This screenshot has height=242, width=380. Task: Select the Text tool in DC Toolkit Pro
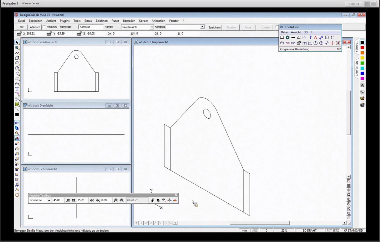pyautogui.click(x=310, y=38)
